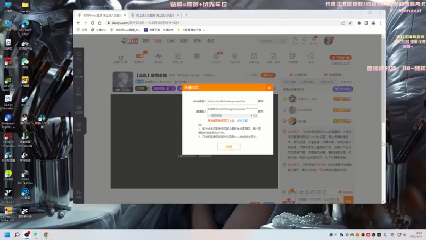Open the Adobe Photoshop desktop shortcut
426x240 pixels.
point(8,102)
